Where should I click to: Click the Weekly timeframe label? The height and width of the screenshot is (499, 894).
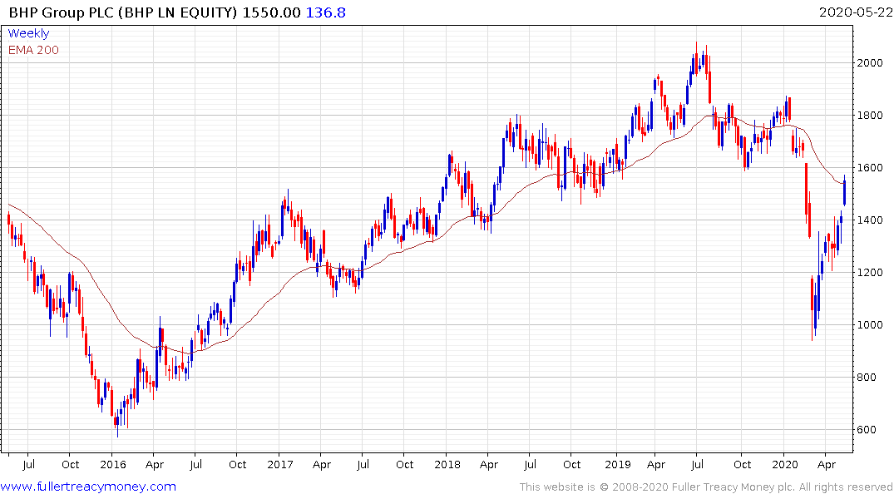pyautogui.click(x=28, y=33)
